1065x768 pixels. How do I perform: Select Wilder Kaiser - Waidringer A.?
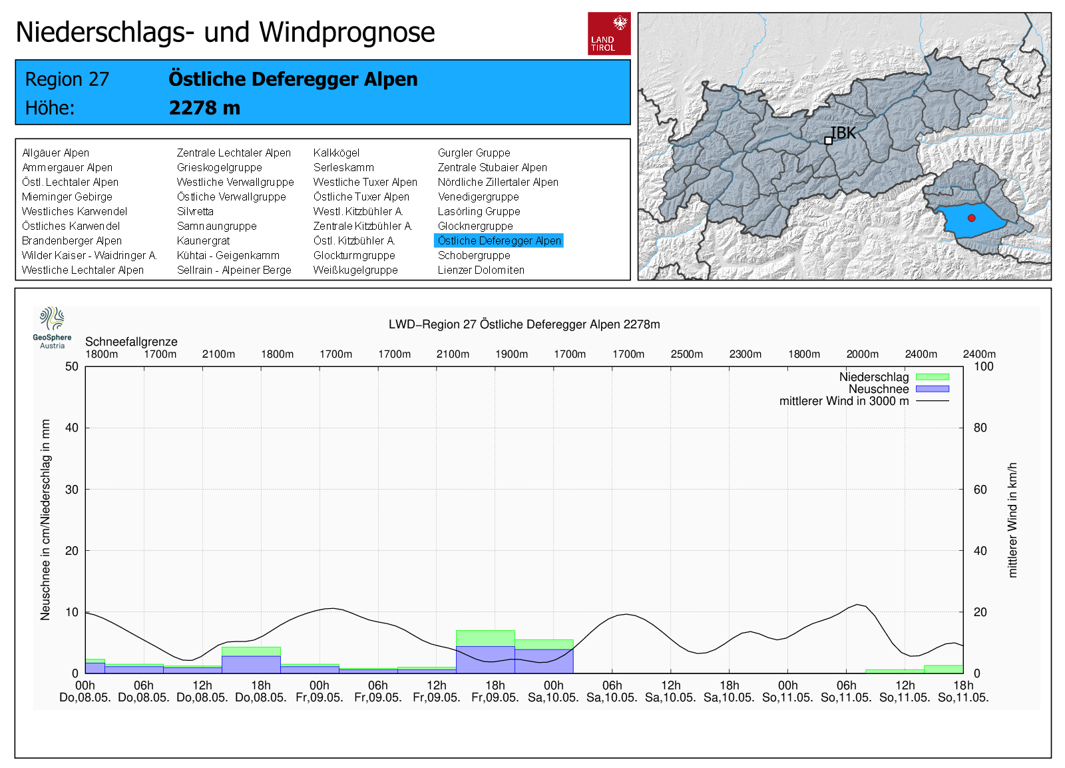89,255
